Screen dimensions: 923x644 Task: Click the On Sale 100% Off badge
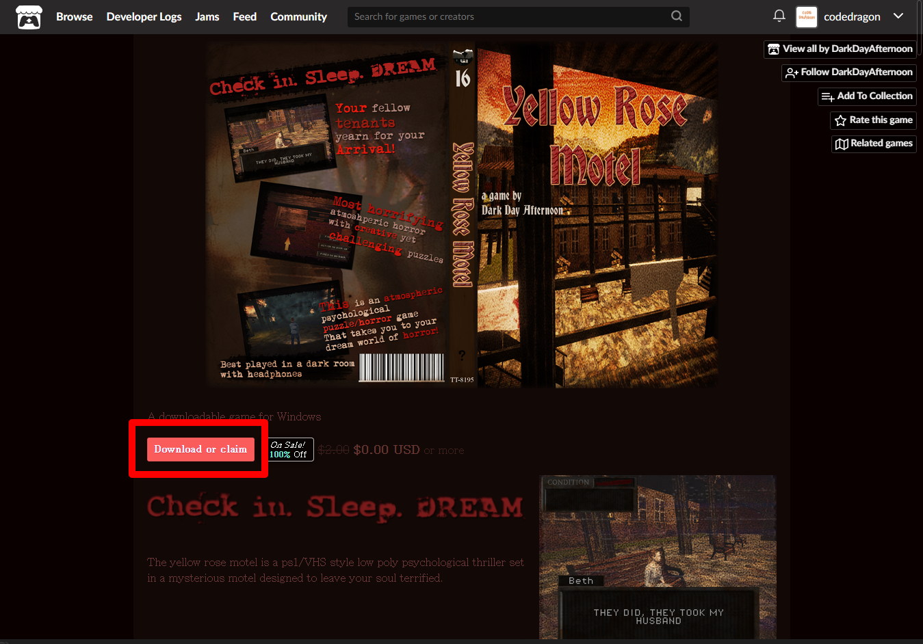tap(290, 449)
